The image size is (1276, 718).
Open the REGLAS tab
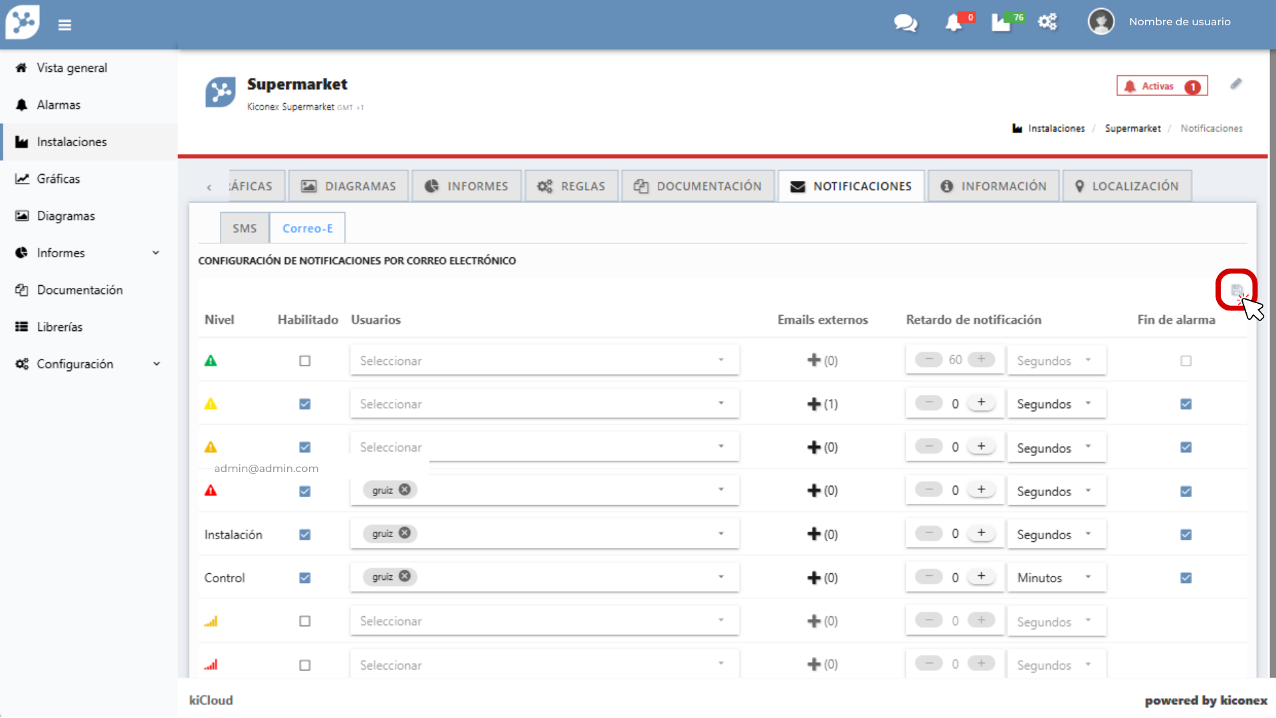572,186
